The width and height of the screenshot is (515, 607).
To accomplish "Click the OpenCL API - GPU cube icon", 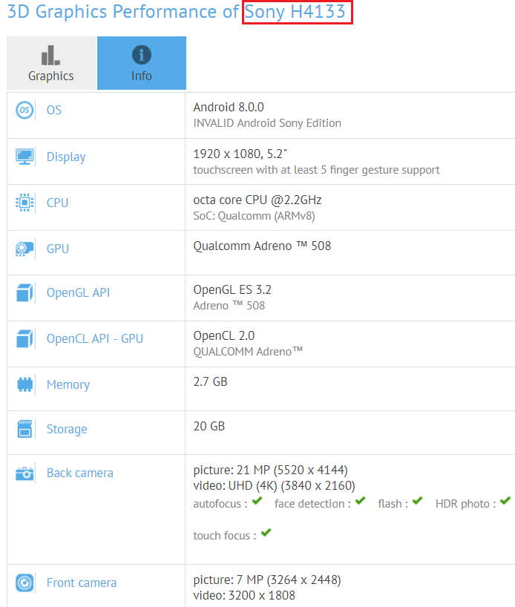I will (24, 338).
